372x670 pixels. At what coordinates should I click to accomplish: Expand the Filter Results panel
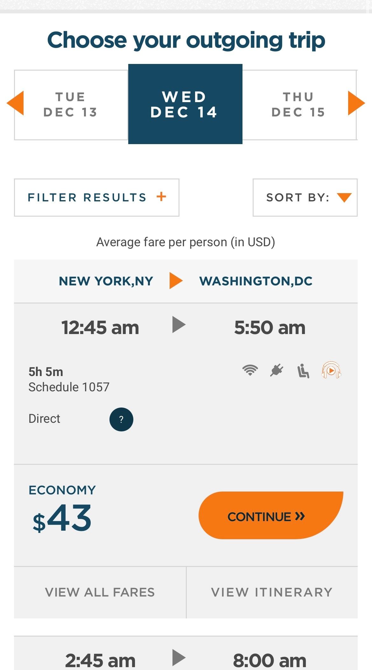[96, 197]
